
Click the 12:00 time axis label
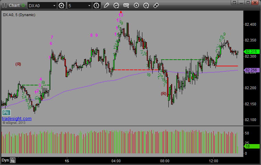[x=214, y=161]
